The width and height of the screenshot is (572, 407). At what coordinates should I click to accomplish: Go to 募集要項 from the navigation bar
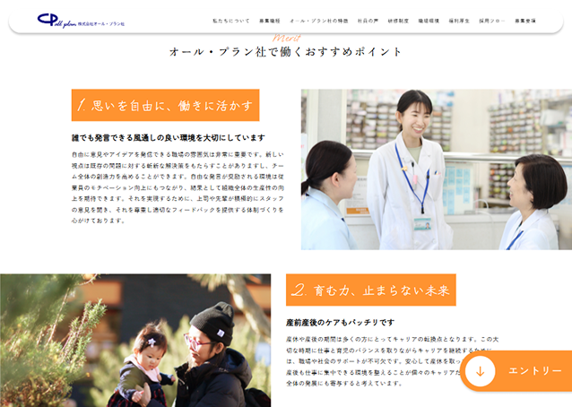click(x=525, y=20)
